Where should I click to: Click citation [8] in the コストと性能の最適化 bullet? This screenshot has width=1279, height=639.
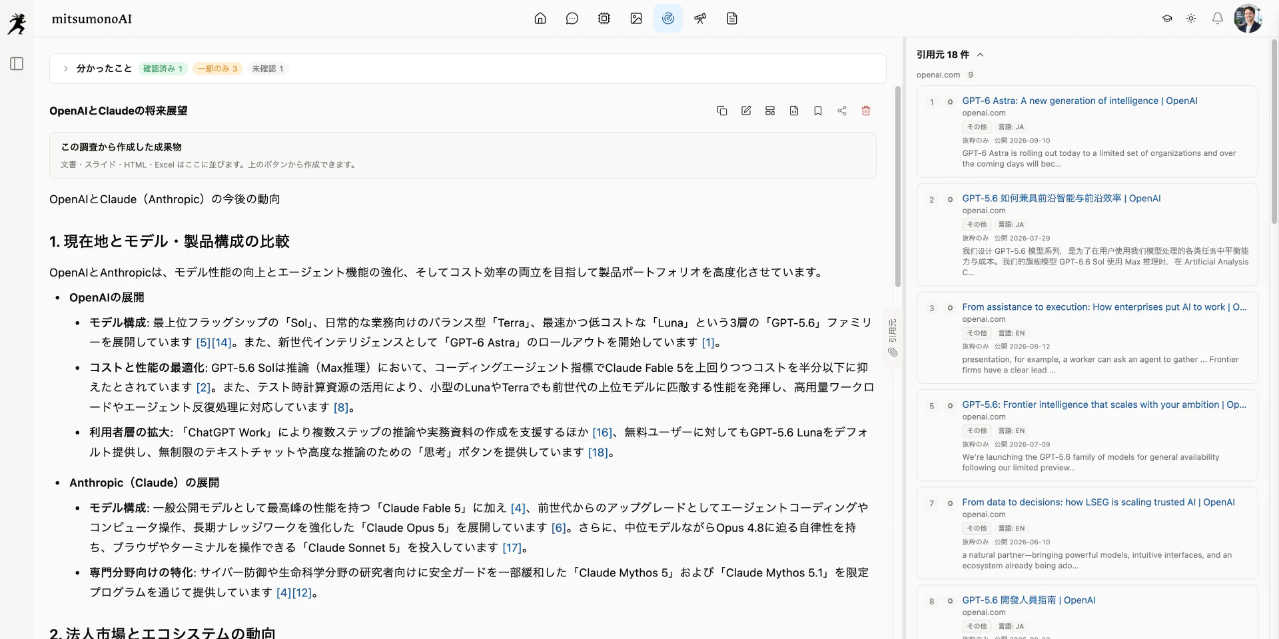pyautogui.click(x=341, y=407)
